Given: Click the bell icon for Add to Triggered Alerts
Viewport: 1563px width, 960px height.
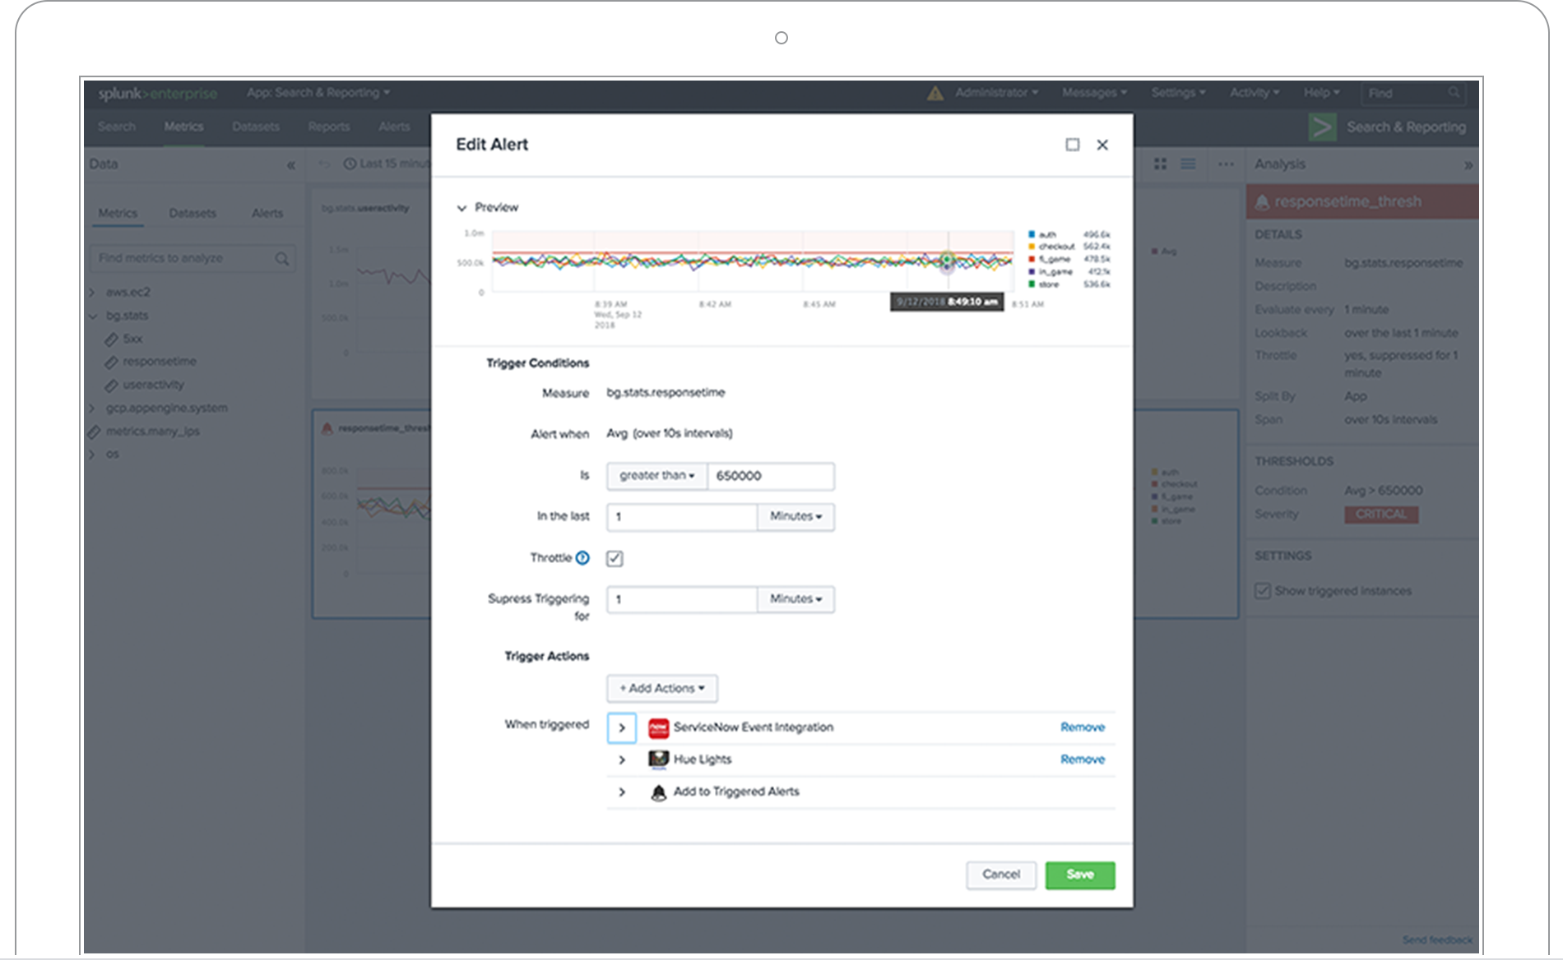Looking at the screenshot, I should tap(658, 792).
